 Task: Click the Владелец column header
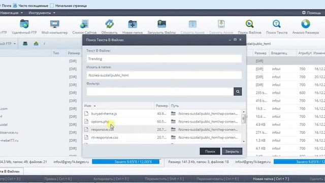click(x=279, y=53)
